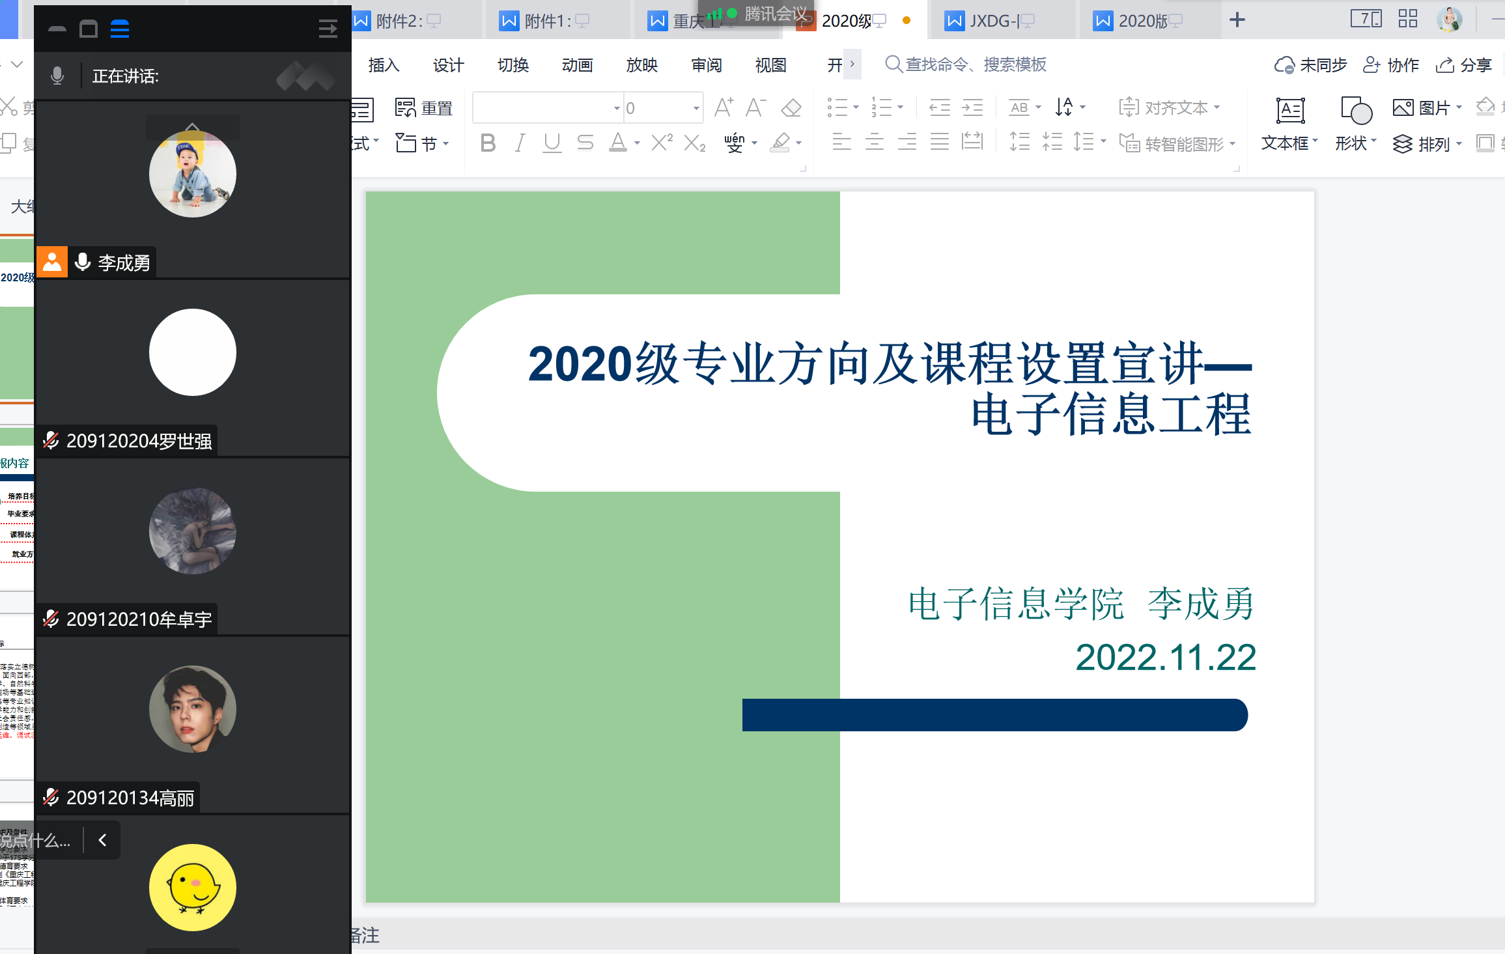Increase font size with A+ icon
This screenshot has height=954, width=1505.
[x=724, y=107]
